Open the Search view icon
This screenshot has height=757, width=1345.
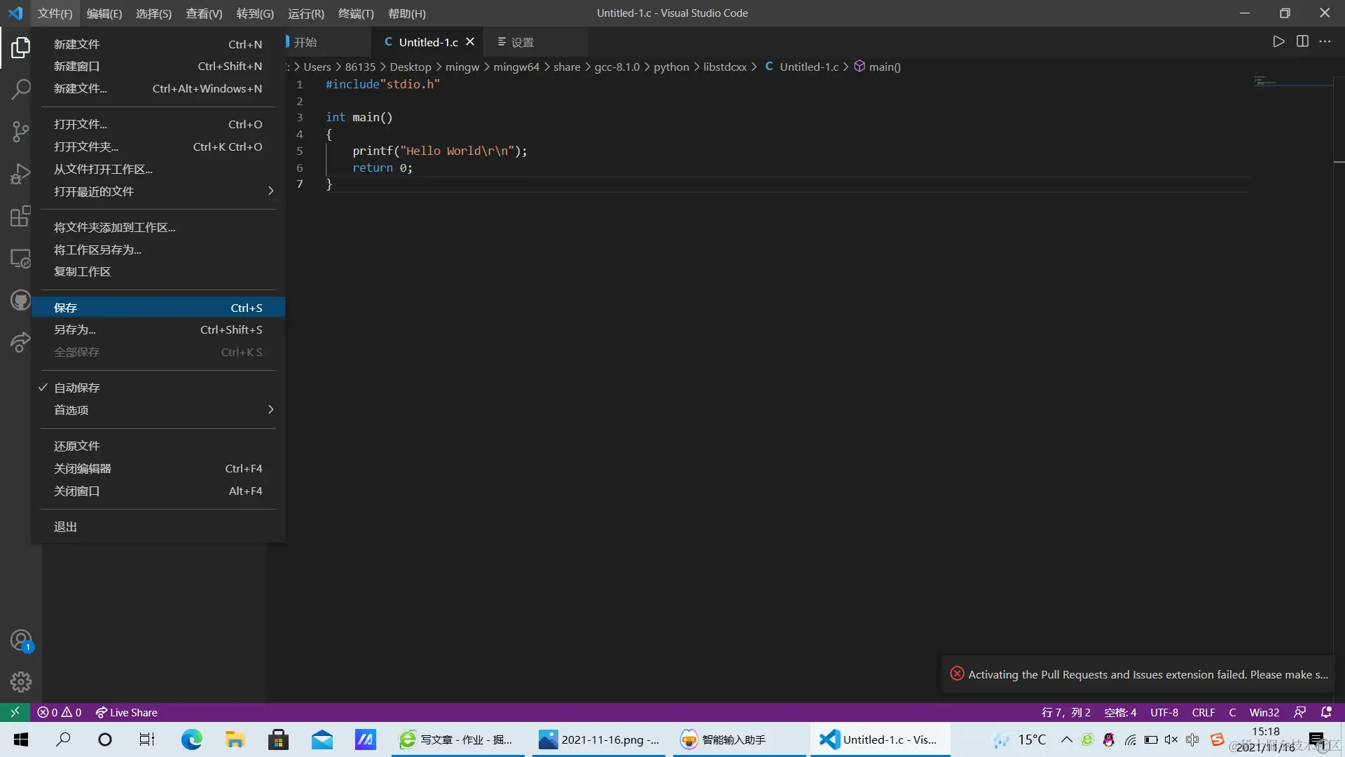click(20, 89)
